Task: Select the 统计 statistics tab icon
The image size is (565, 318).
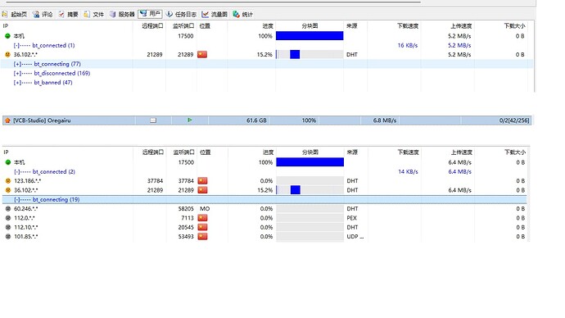Action: (236, 14)
